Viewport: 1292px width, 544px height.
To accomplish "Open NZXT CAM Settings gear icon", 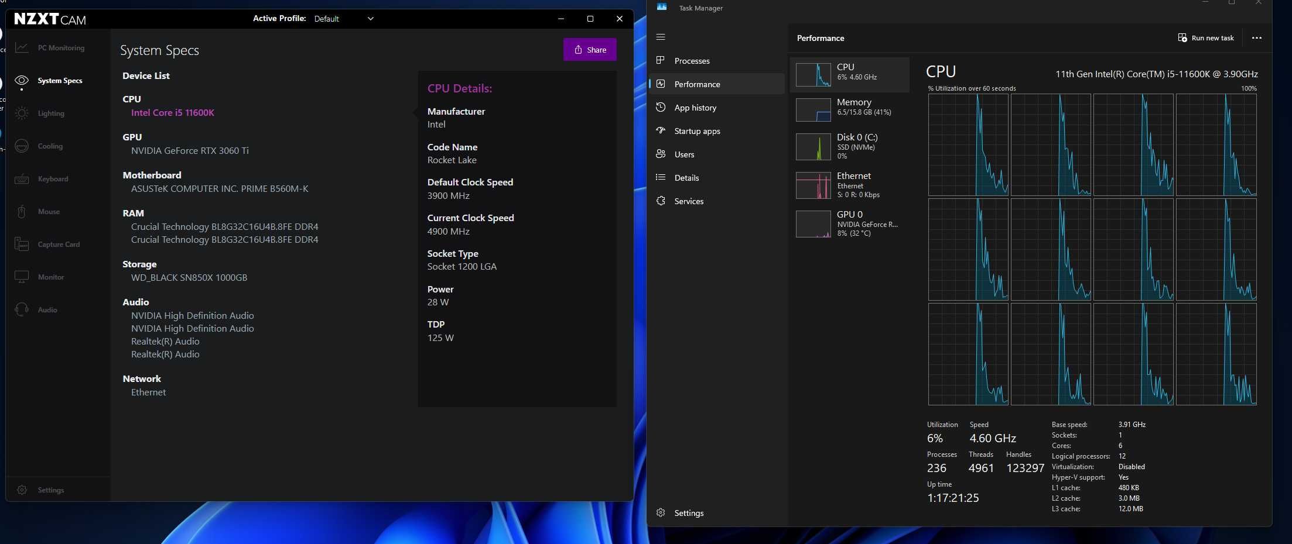I will pyautogui.click(x=22, y=490).
